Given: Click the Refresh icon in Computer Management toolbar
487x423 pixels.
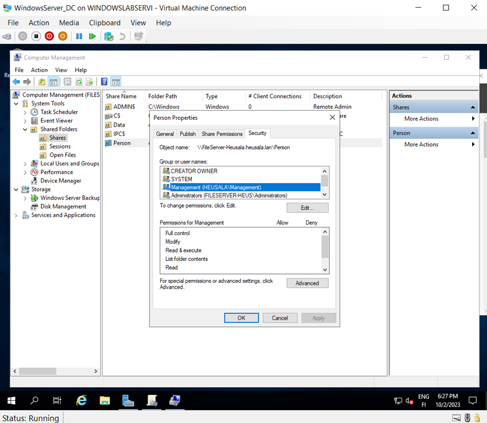Looking at the screenshot, I should click(x=78, y=81).
